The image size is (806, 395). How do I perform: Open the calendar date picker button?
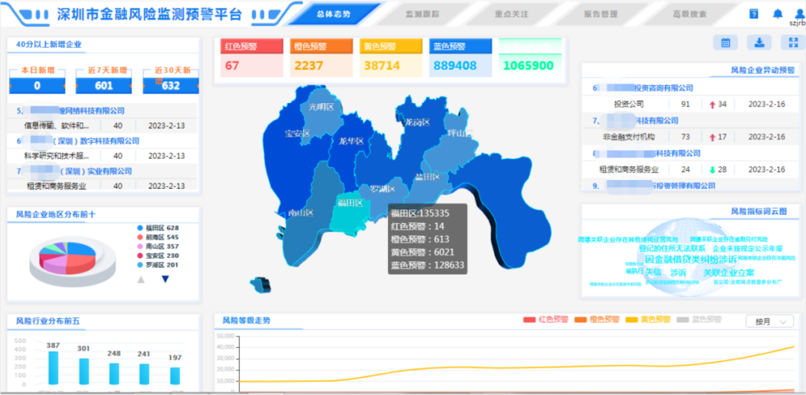pos(725,43)
